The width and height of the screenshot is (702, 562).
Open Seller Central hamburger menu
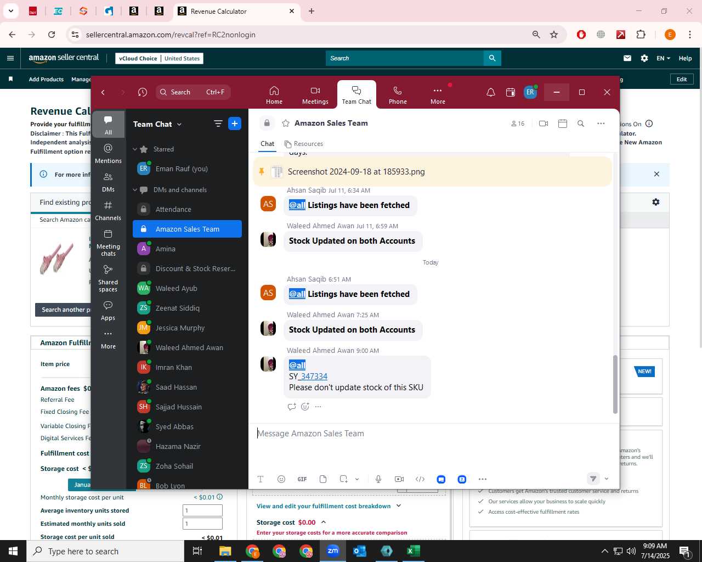(x=10, y=58)
